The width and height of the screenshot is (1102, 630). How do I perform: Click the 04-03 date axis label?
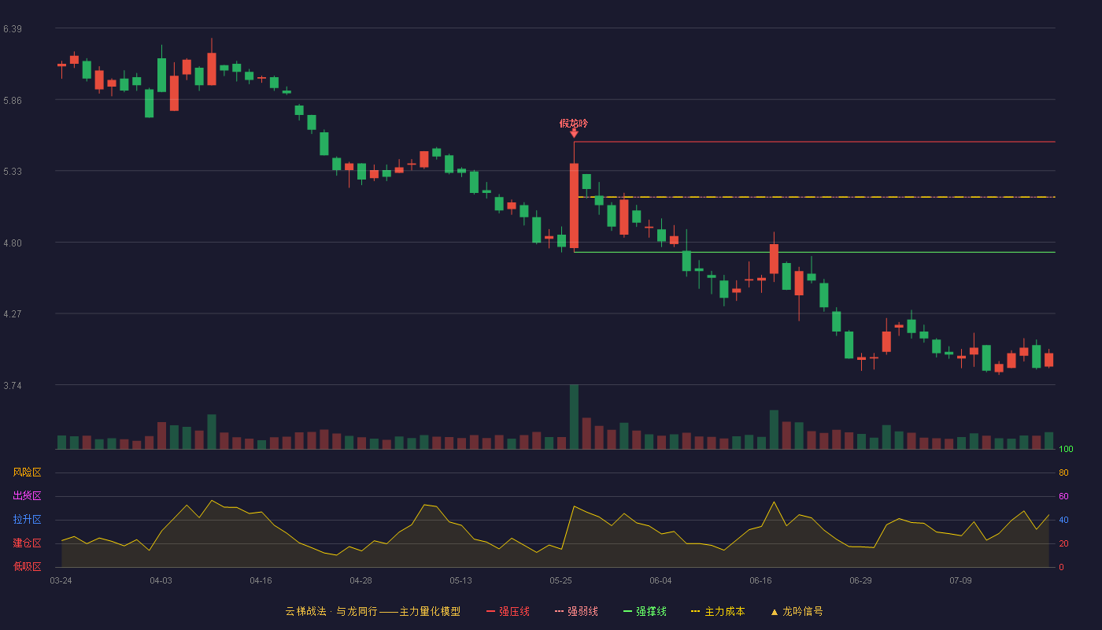click(161, 580)
